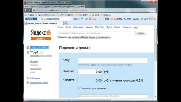Reload the page with the refresh icon
Image resolution: width=181 pixels, height=102 pixels.
[x=155, y=10]
